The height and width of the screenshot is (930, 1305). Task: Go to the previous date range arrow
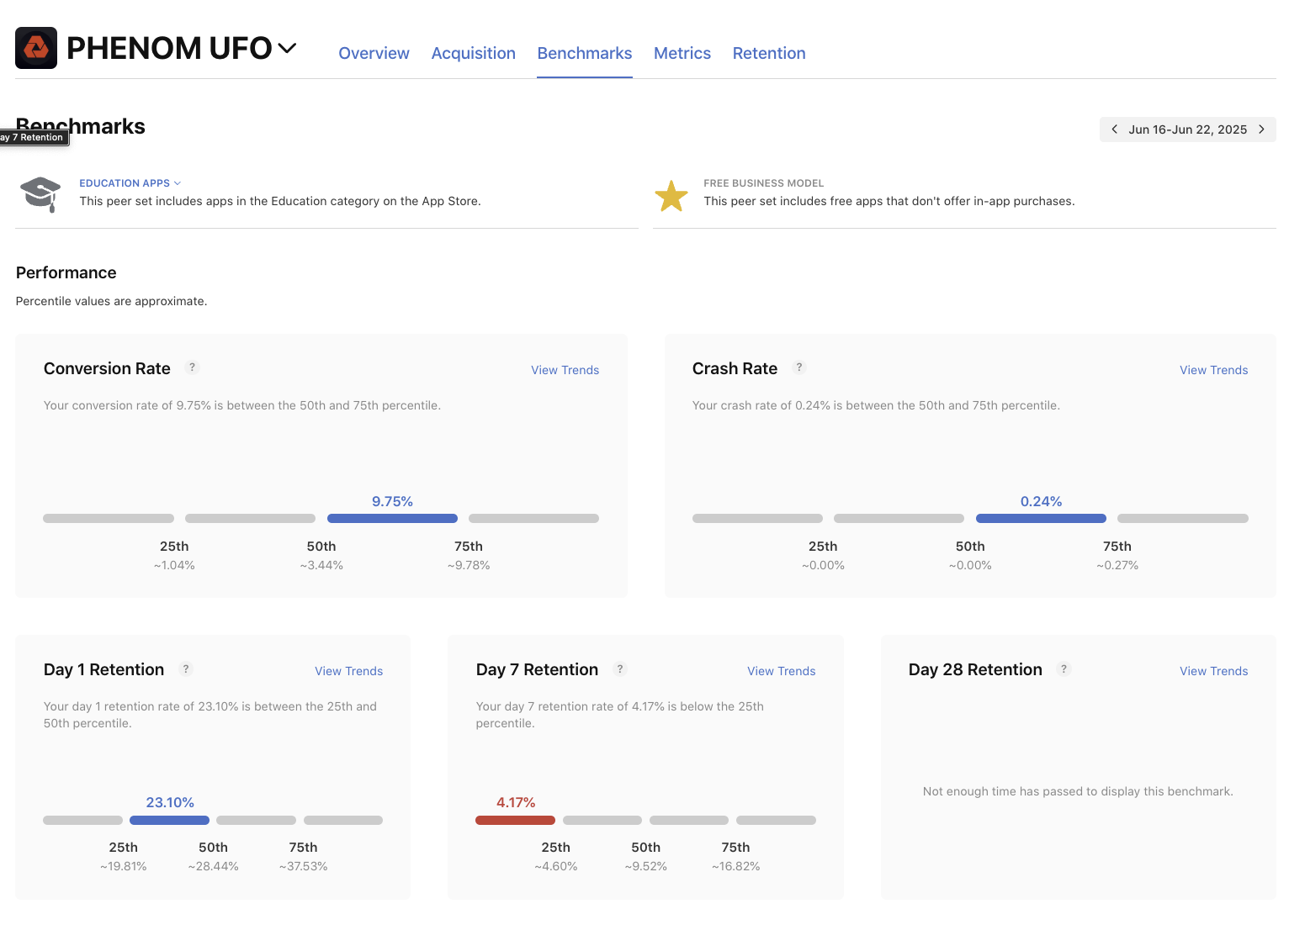(x=1114, y=129)
